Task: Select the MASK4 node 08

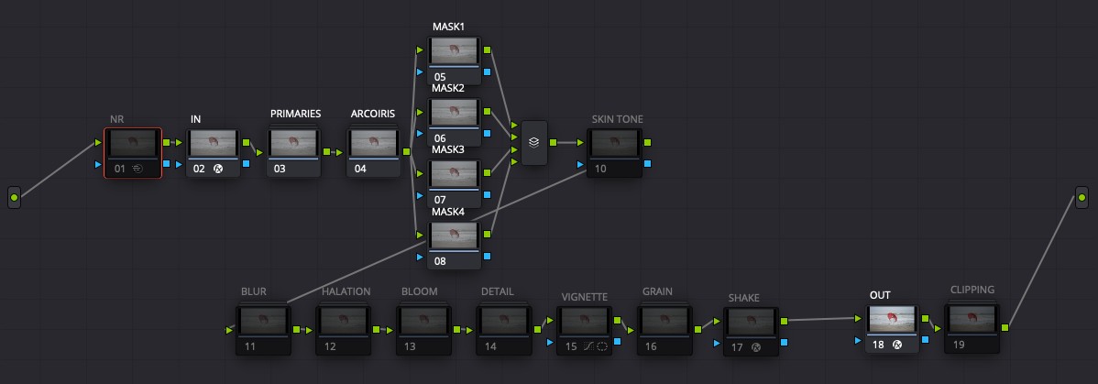Action: (x=454, y=245)
